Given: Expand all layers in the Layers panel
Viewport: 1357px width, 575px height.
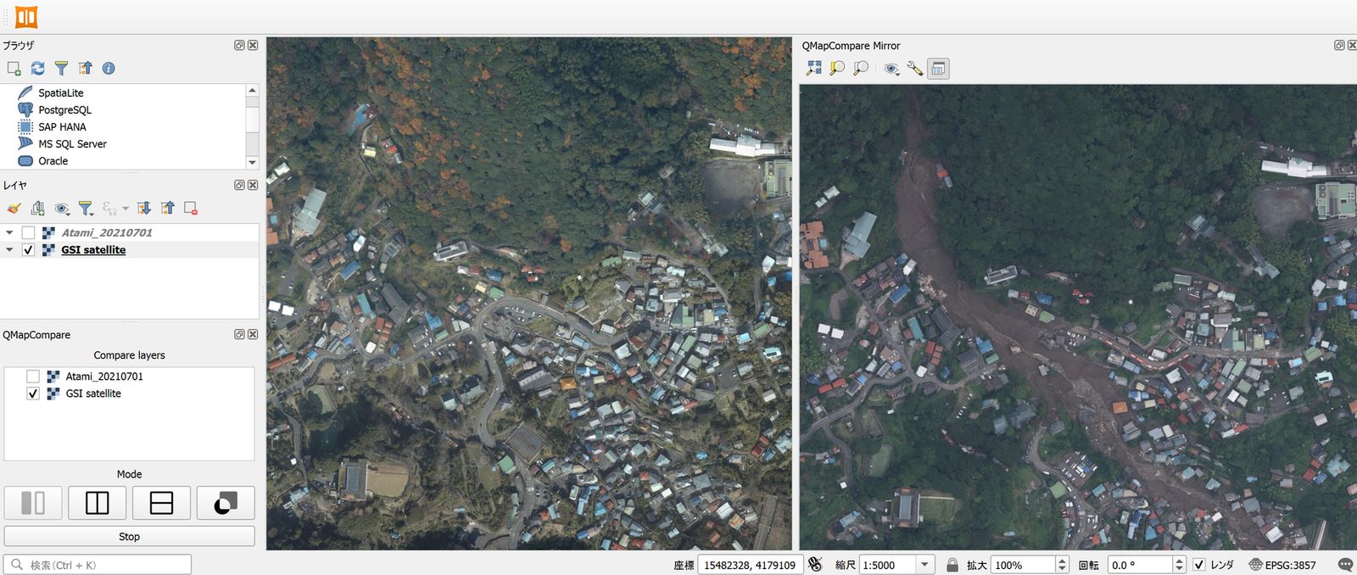Looking at the screenshot, I should pyautogui.click(x=143, y=208).
